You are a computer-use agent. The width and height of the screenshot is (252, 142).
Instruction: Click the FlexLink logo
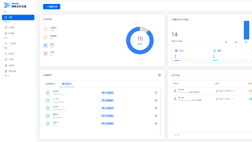pyautogui.click(x=15, y=5)
